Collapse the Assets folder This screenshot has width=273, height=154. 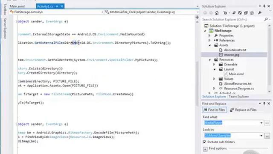coord(209,45)
